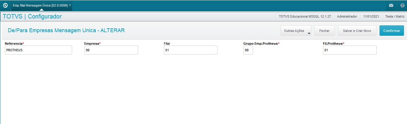This screenshot has height=124, width=407.
Task: Close the Emp.filial Mensagem Única tab
Action: [70, 5]
